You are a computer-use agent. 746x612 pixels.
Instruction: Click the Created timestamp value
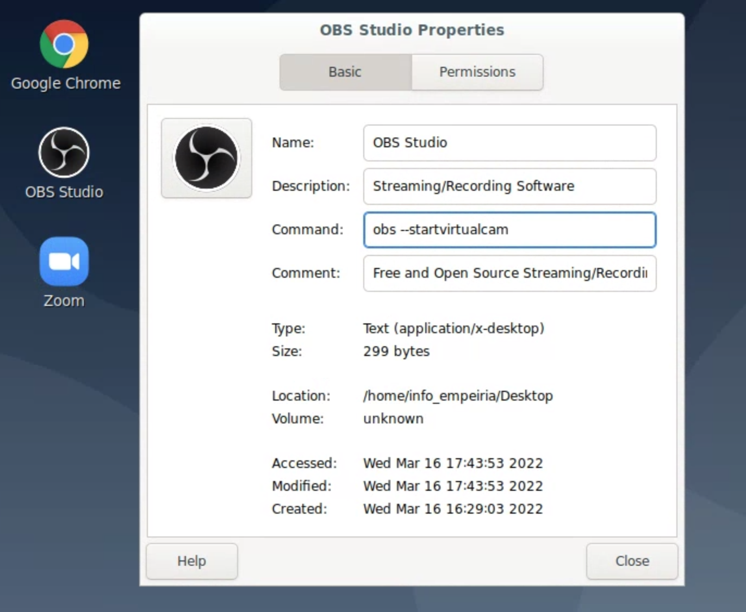tap(452, 509)
